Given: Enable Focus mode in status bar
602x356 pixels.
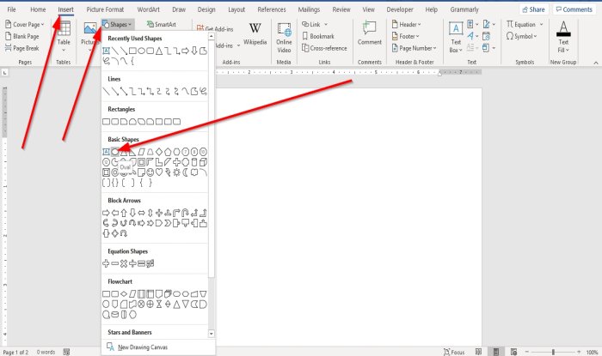Looking at the screenshot, I should point(454,352).
